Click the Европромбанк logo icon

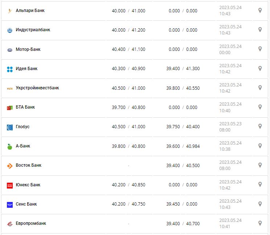pos(10,224)
